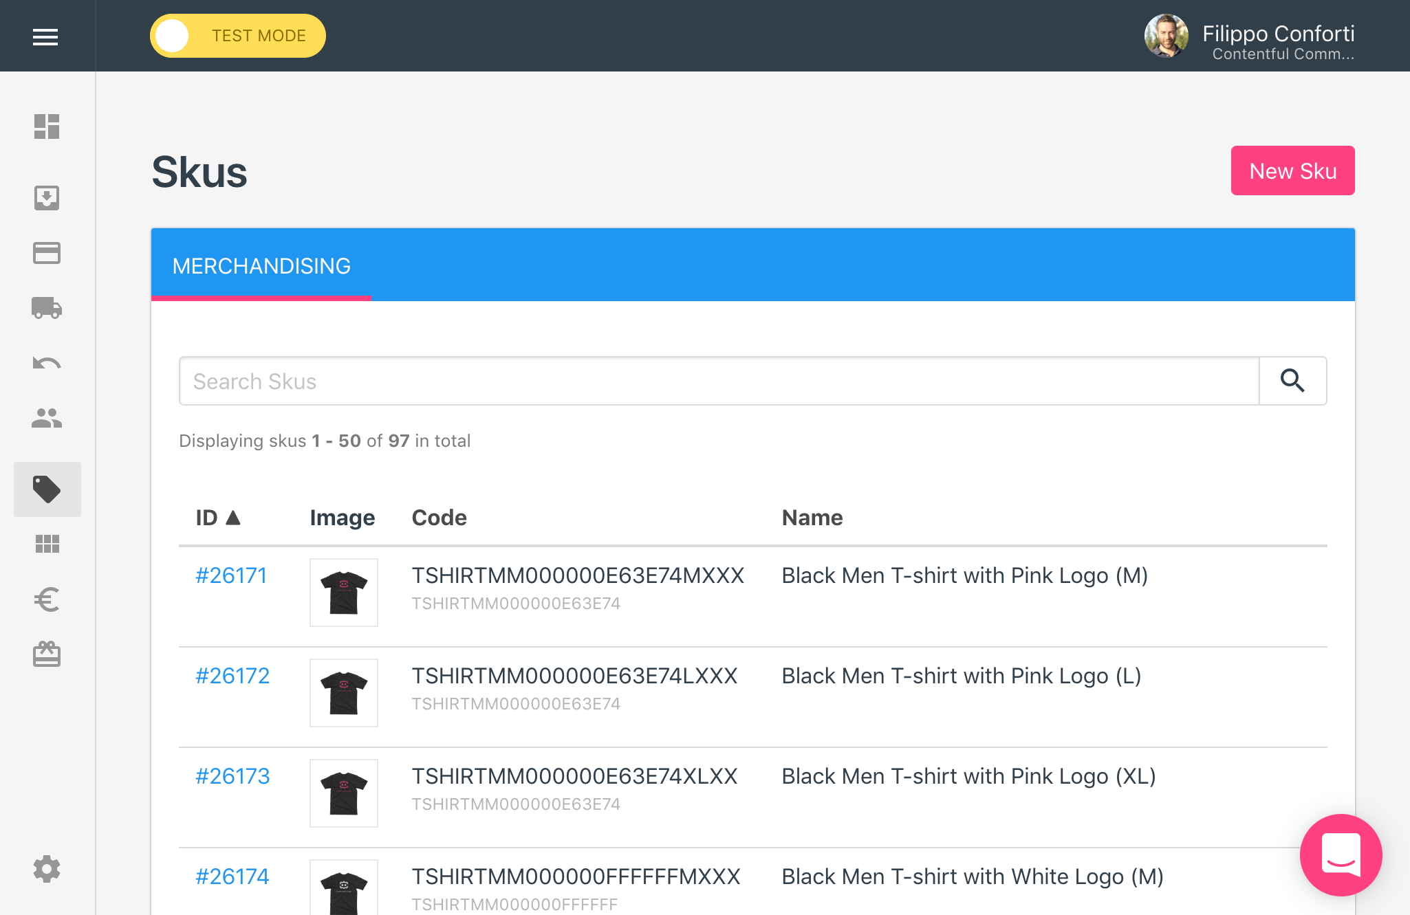Open the orders inbox icon
Viewport: 1410px width, 915px height.
pyautogui.click(x=47, y=198)
